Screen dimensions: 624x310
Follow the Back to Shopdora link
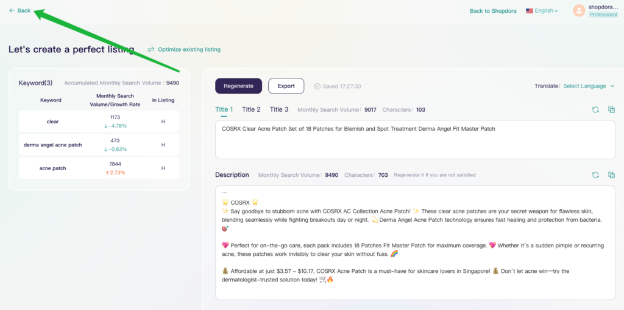tap(492, 11)
